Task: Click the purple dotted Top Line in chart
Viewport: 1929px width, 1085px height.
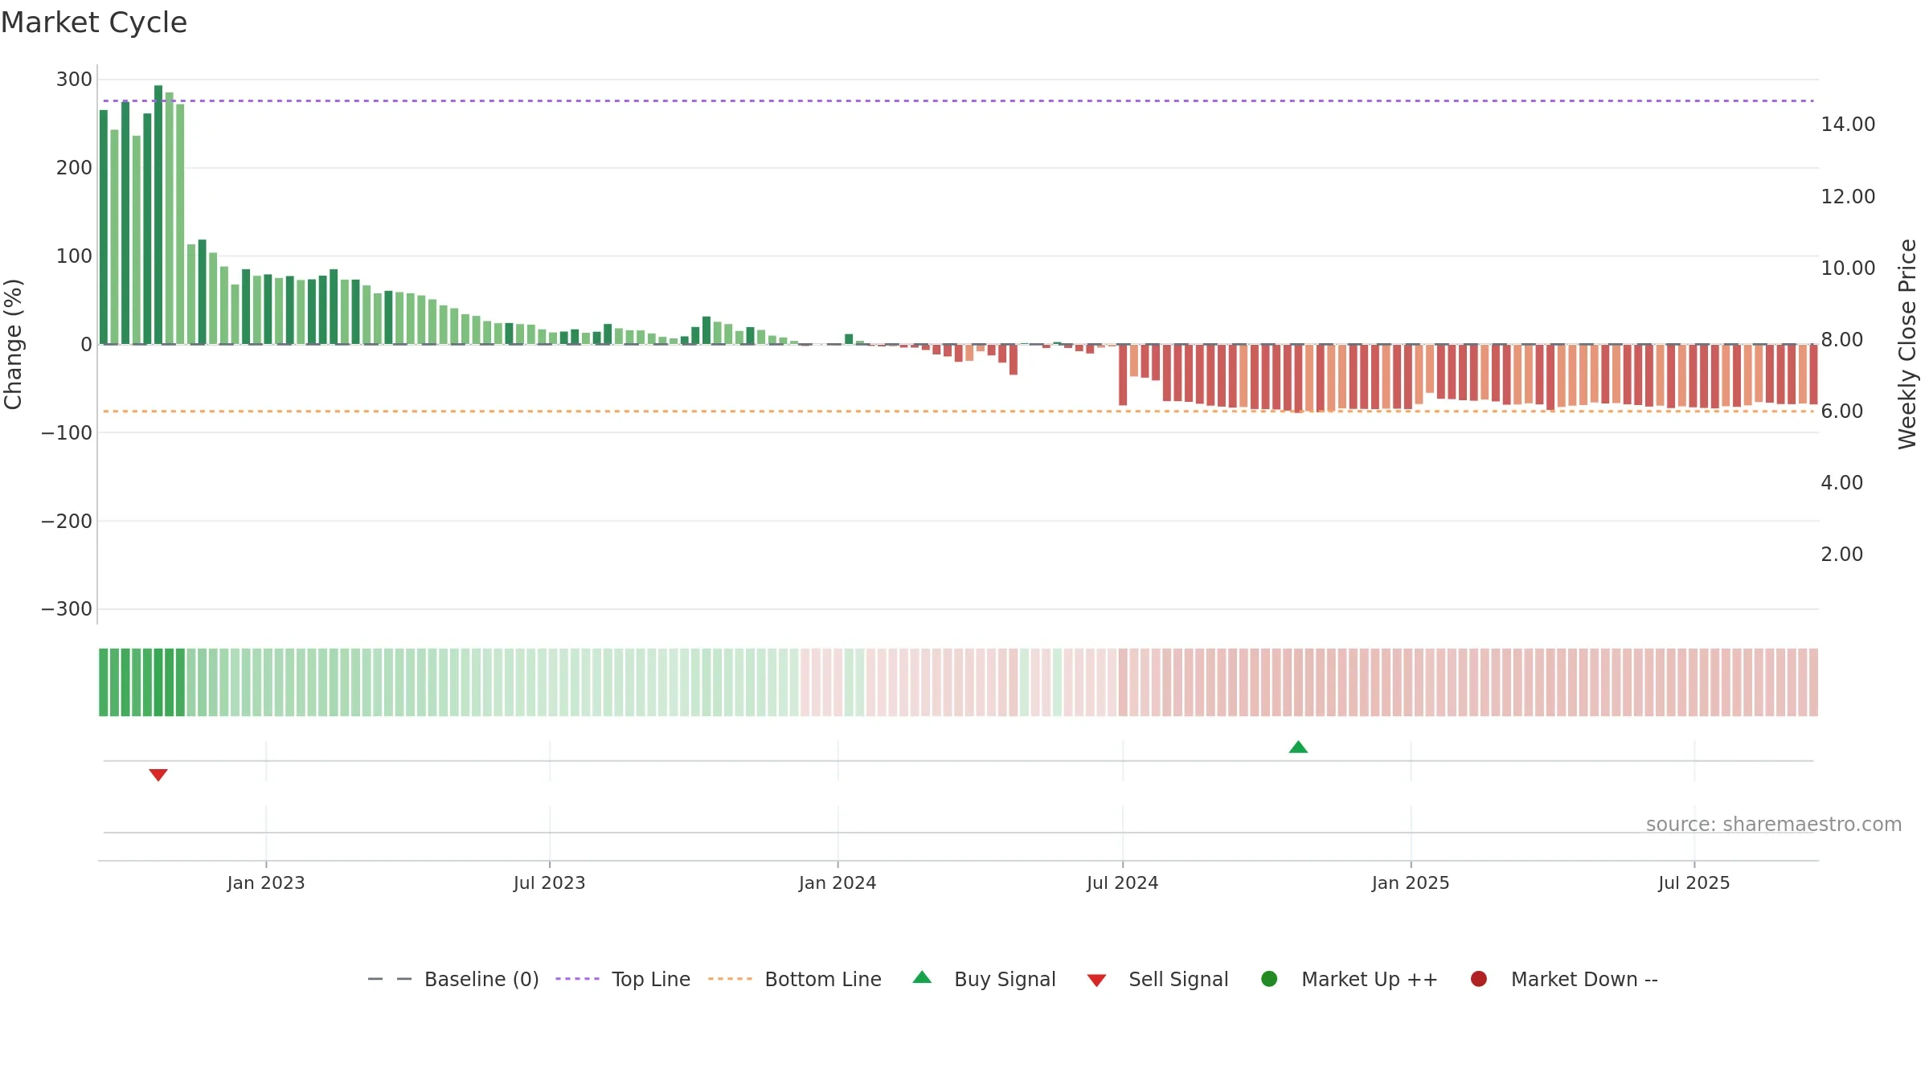Action: (958, 100)
